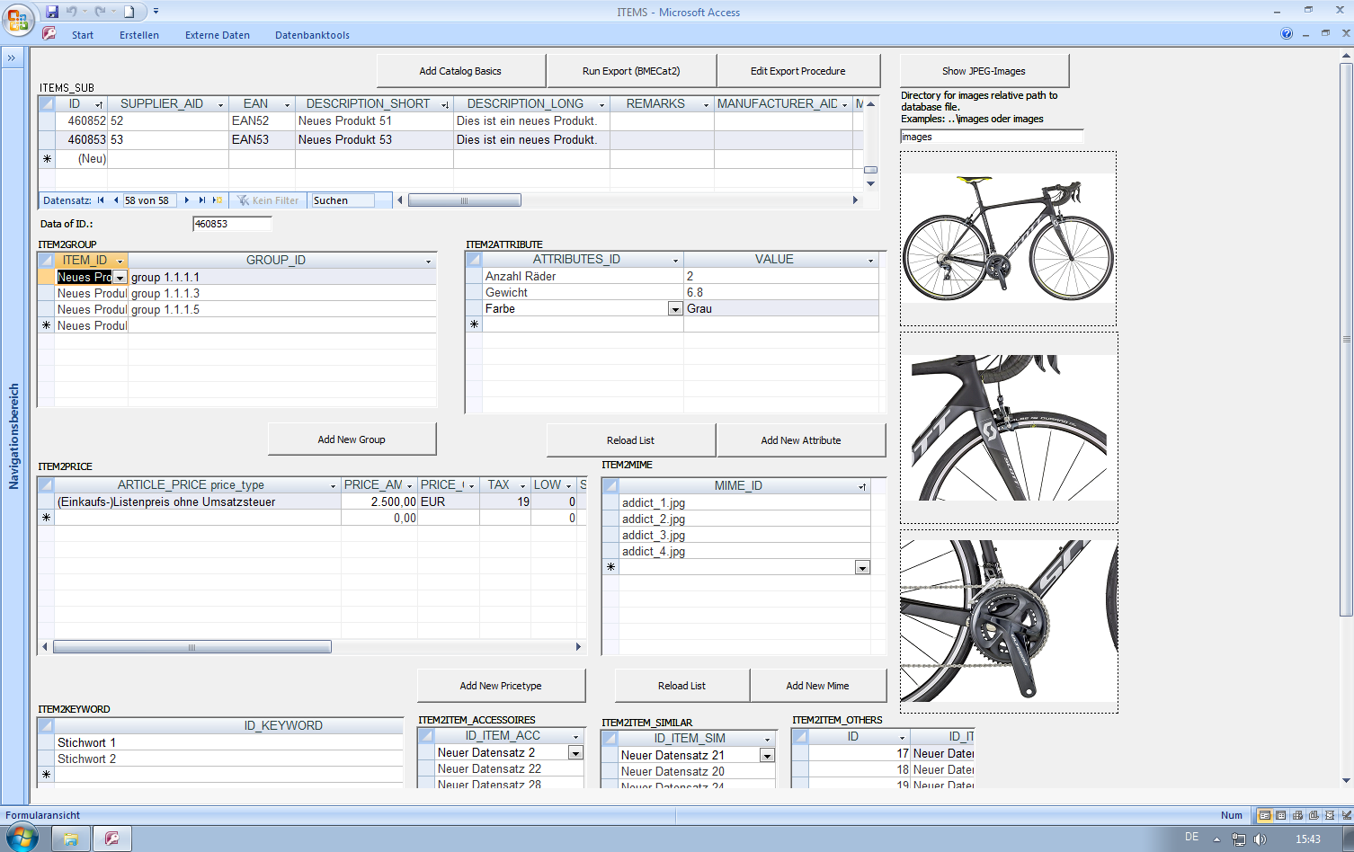Open the Farbe attribute dropdown

pyautogui.click(x=675, y=309)
